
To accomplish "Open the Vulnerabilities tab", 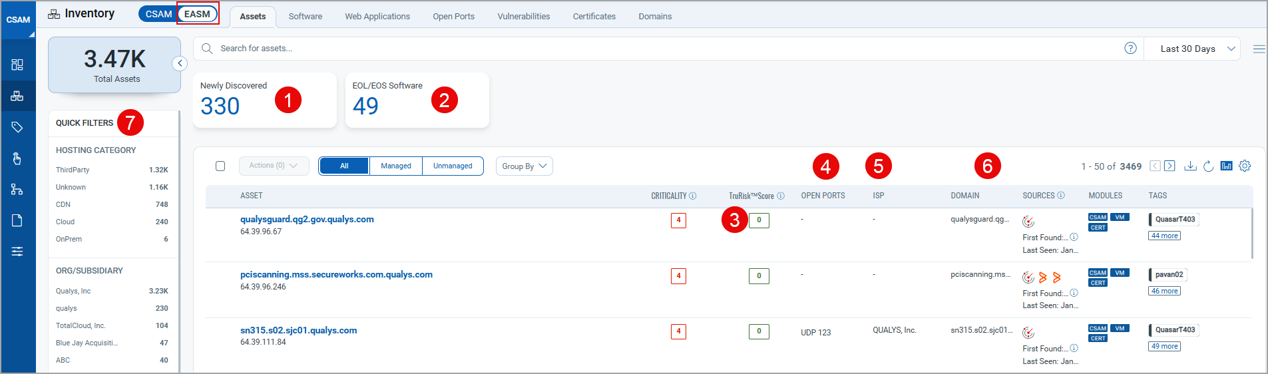I will [524, 17].
